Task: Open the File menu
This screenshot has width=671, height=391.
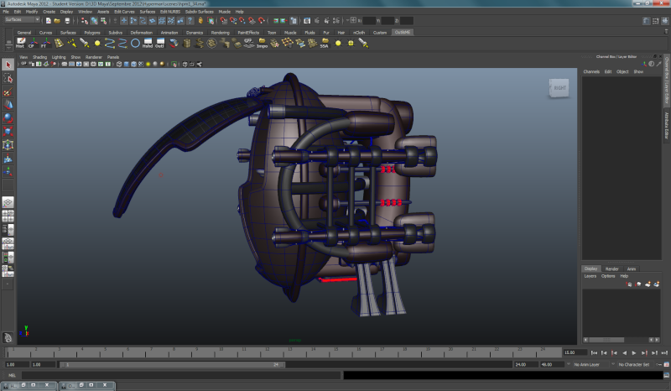Action: point(6,12)
